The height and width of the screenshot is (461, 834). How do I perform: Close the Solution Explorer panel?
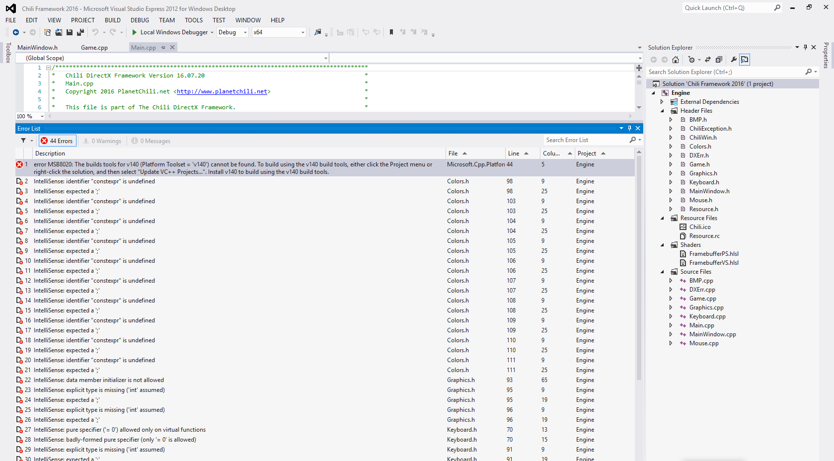(x=814, y=47)
